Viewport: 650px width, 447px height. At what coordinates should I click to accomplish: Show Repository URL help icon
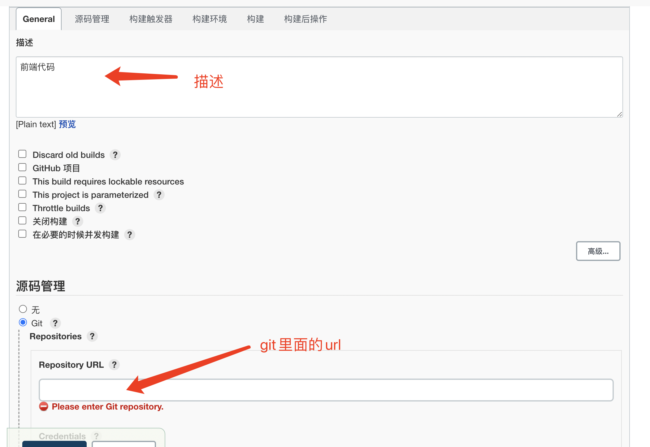(114, 365)
